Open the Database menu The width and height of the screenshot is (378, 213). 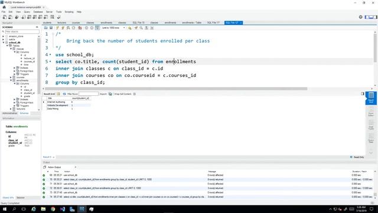tap(38, 12)
